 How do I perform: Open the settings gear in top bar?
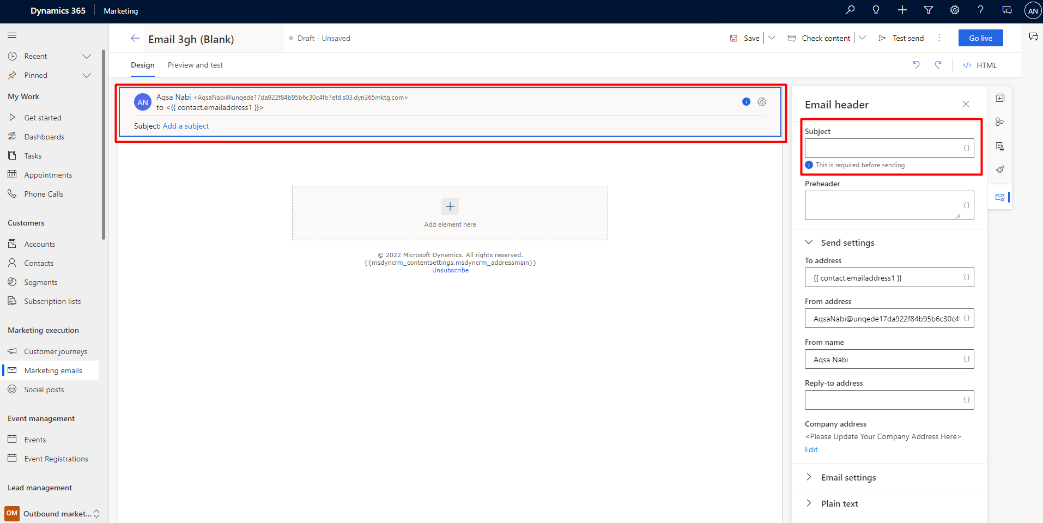pos(955,10)
